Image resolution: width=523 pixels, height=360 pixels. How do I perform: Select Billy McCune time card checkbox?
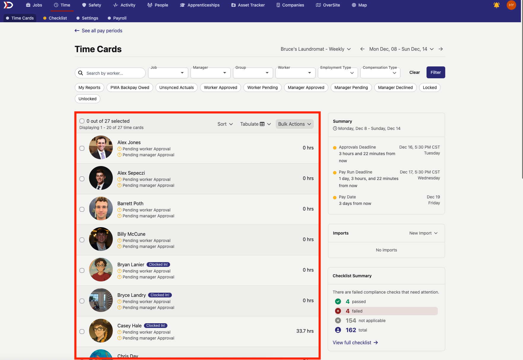[x=82, y=240]
